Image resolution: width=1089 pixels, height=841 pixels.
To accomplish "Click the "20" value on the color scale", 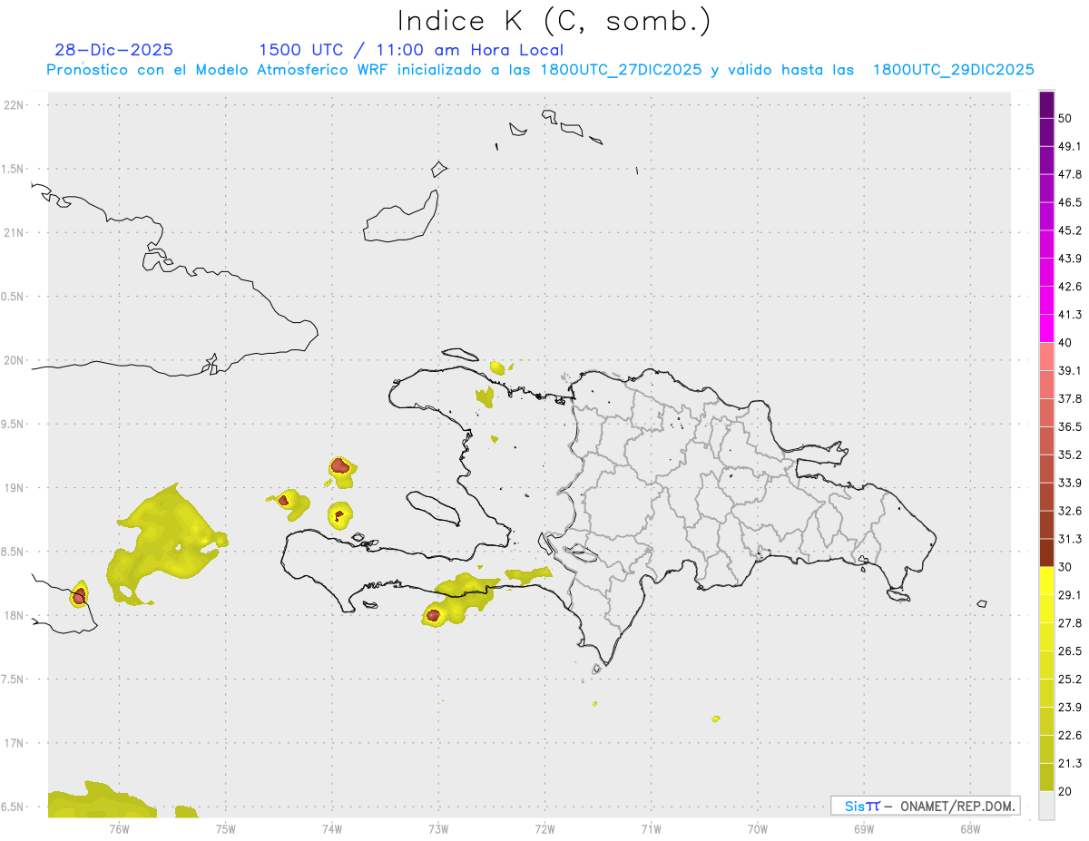I will (x=1066, y=791).
